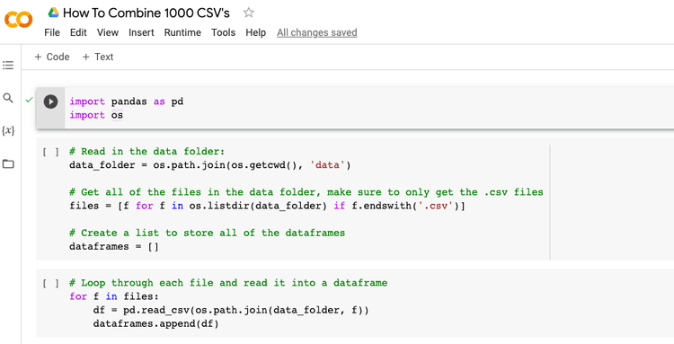The image size is (674, 344).
Task: Run the import pandas cell
Action: coord(50,101)
